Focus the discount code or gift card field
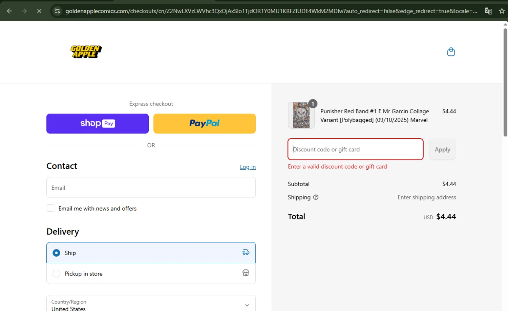The height and width of the screenshot is (311, 508). 356,149
